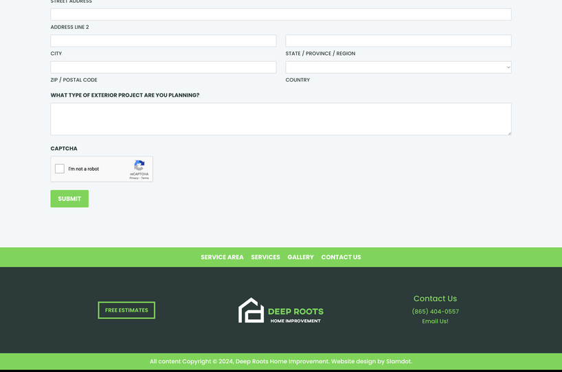Click the exterior project description textarea
Viewport: 562px width, 372px height.
(x=280, y=119)
